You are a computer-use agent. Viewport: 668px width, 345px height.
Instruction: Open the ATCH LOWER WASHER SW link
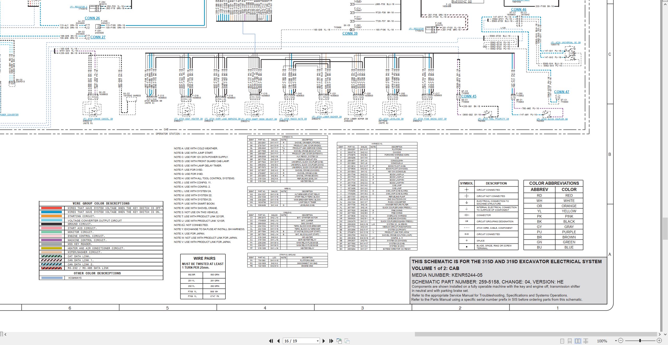[327, 117]
